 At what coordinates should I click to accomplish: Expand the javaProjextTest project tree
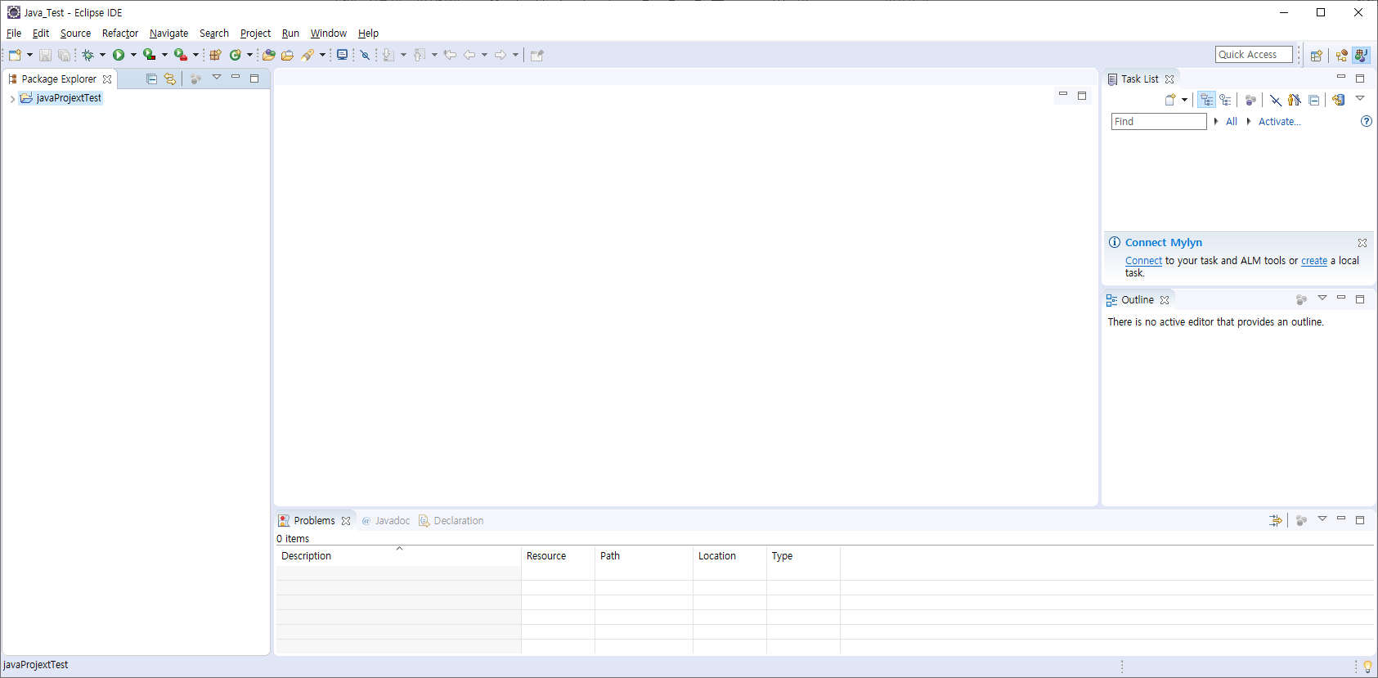point(12,98)
